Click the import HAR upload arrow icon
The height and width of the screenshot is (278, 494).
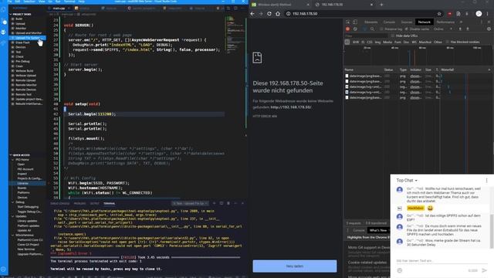460,29
